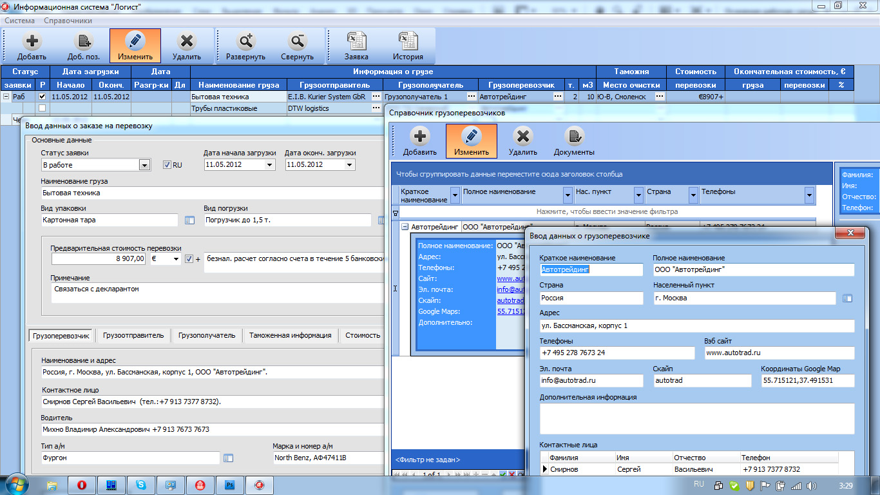Click the ellipsis button beside Автотрейдинг in grid
The image size is (880, 495).
coord(557,97)
